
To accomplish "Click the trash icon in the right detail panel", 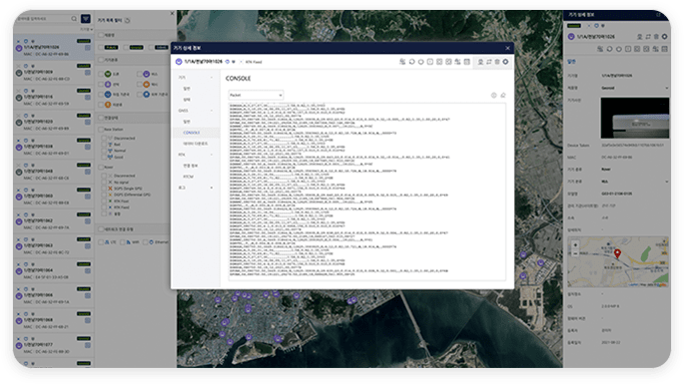I will click(656, 37).
